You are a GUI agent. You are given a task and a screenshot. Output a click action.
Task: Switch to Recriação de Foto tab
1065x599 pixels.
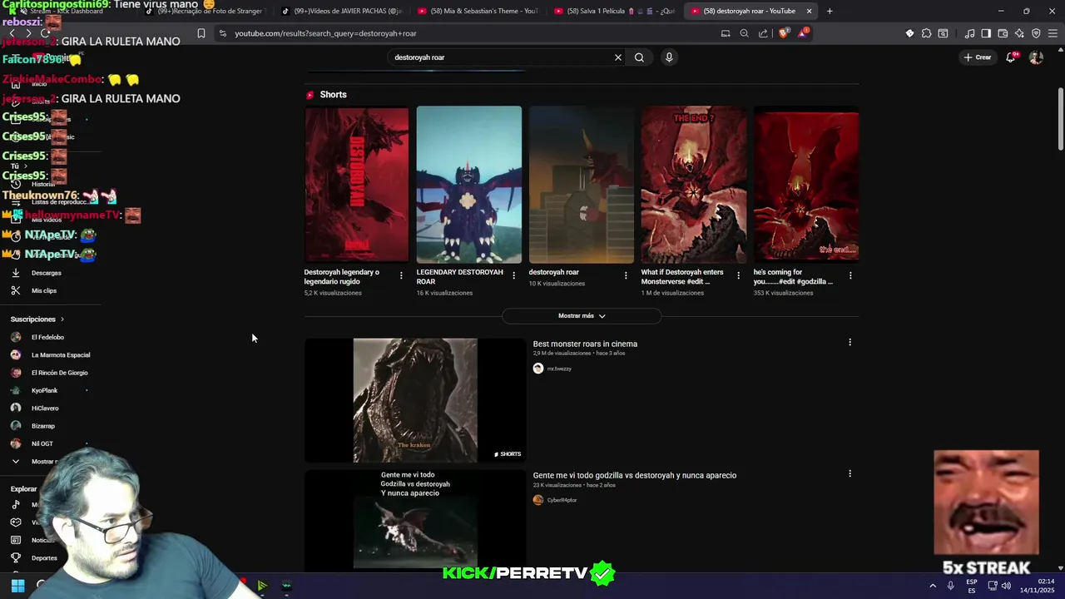tap(205, 11)
